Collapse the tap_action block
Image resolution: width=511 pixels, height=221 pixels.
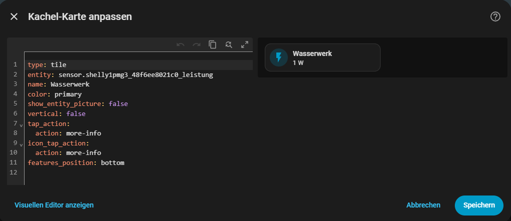(21, 124)
